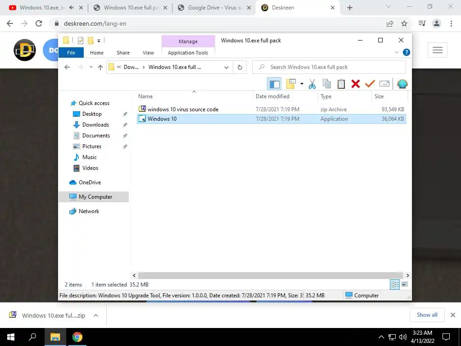Open Explorer help via the blue question mark

(407, 52)
